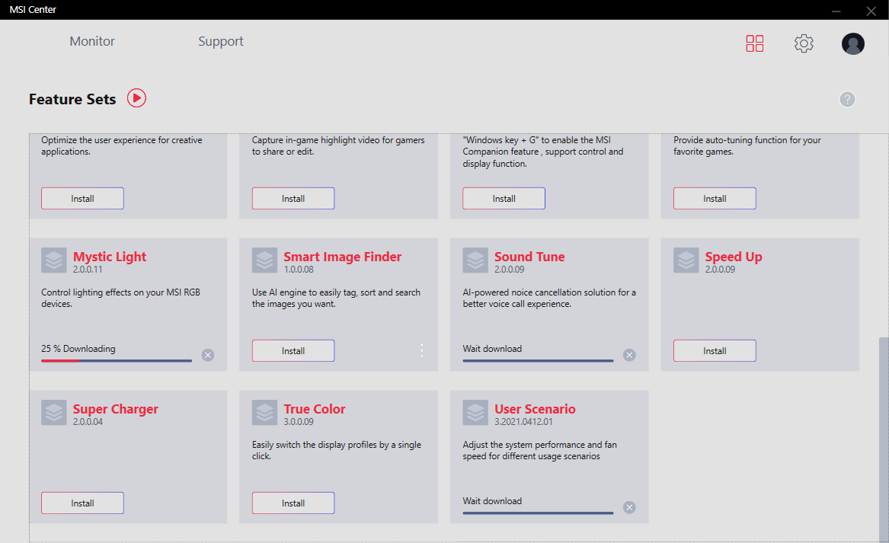Screen dimensions: 889x543
Task: Click the Mystic Light layers icon
Action: 54,260
